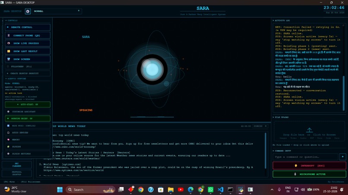Image resolution: width=348 pixels, height=195 pixels.
Task: Connect phone via QR code
Action: pyautogui.click(x=28, y=35)
